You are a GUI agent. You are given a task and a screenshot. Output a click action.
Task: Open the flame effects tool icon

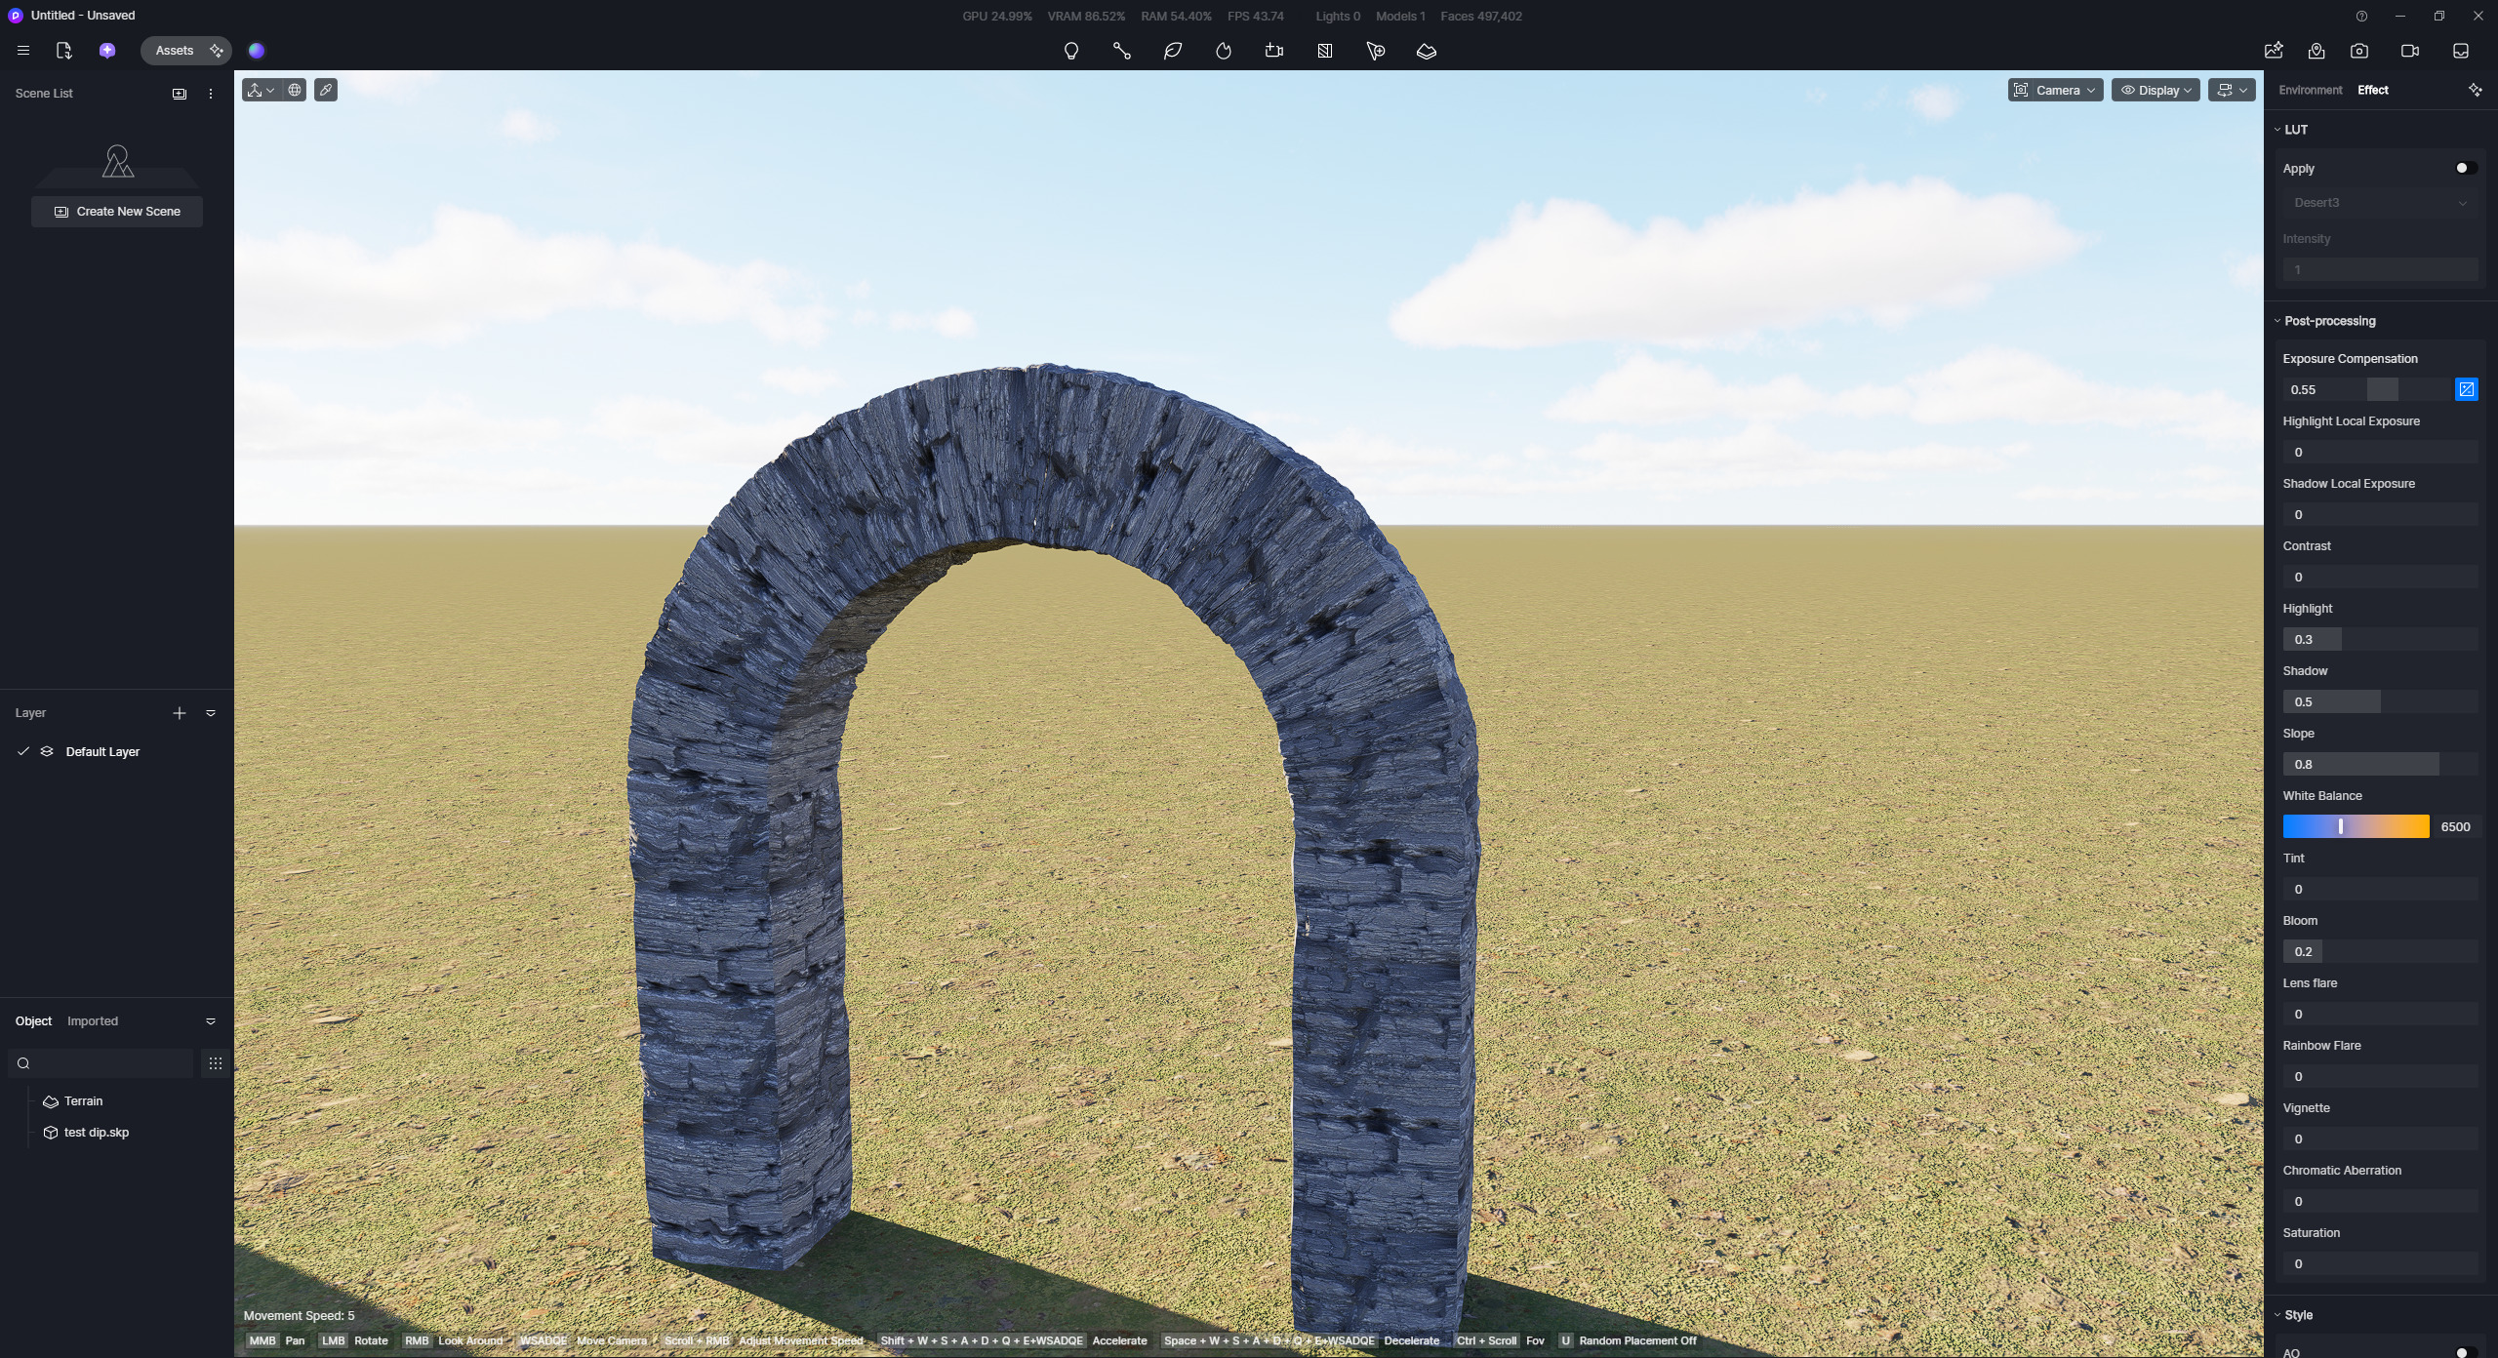point(1223,51)
